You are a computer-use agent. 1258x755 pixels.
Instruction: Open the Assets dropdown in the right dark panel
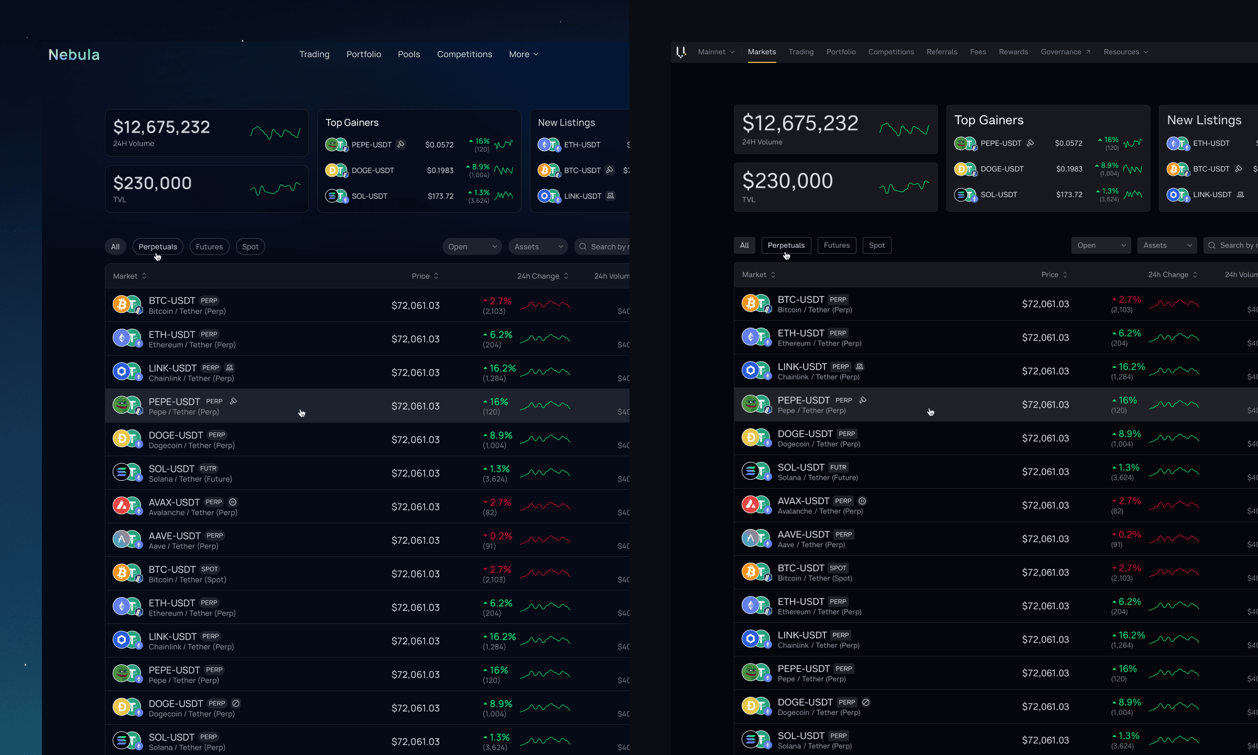click(x=1167, y=245)
